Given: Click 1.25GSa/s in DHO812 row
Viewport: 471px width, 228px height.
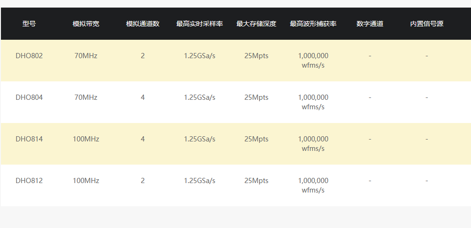Looking at the screenshot, I should point(199,181).
